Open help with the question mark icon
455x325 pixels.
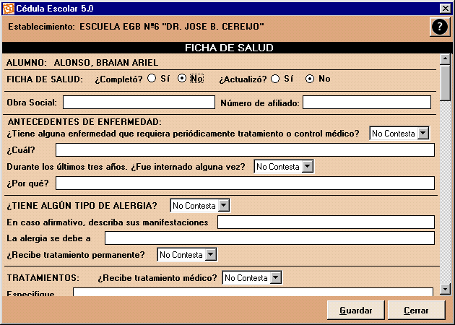pyautogui.click(x=440, y=27)
